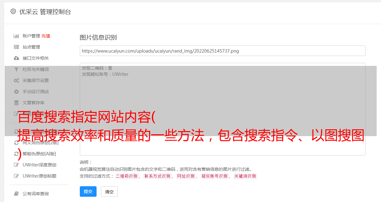Click the gear icon beside 优采云 管理控制台
The image size is (381, 202).
click(13, 11)
